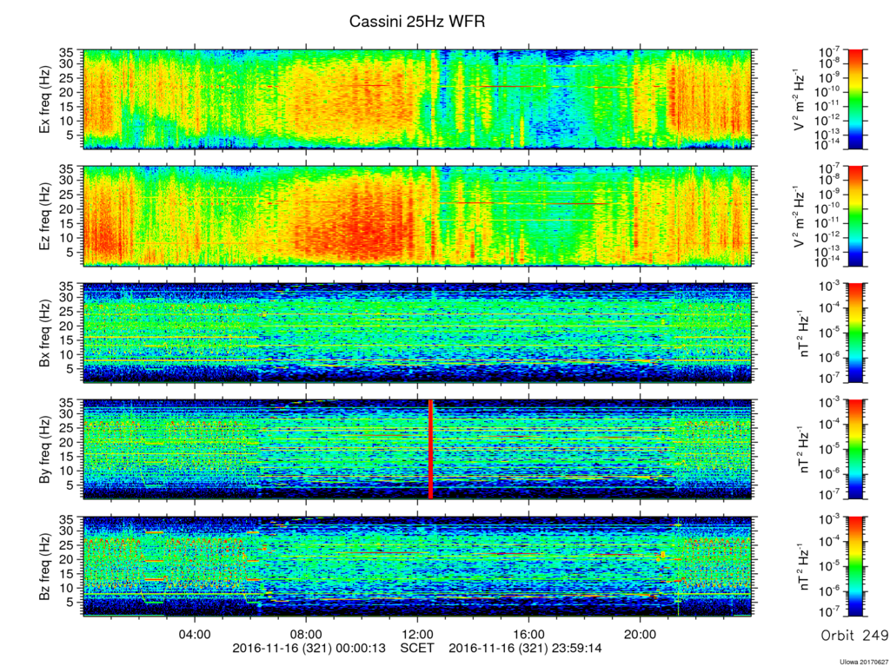The height and width of the screenshot is (666, 890).
Task: Select the Ez freq (Hz) axis label
Action: pyautogui.click(x=45, y=216)
